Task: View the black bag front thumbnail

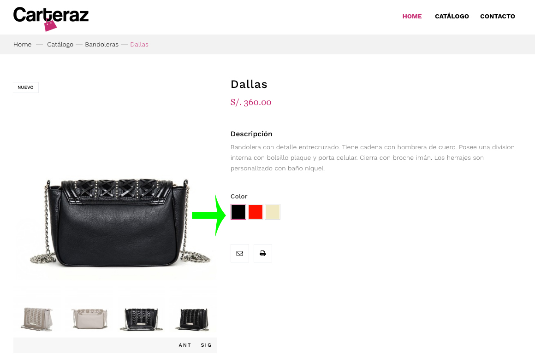Action: (141, 318)
